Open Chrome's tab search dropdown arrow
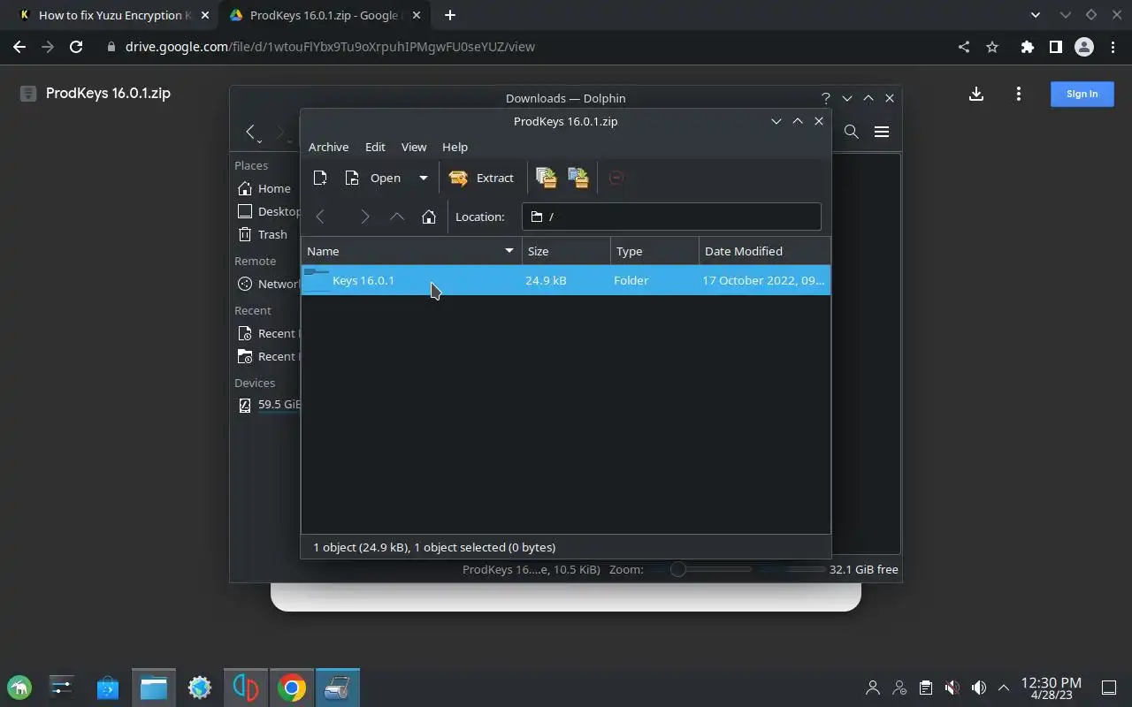Image resolution: width=1132 pixels, height=707 pixels. click(1036, 15)
